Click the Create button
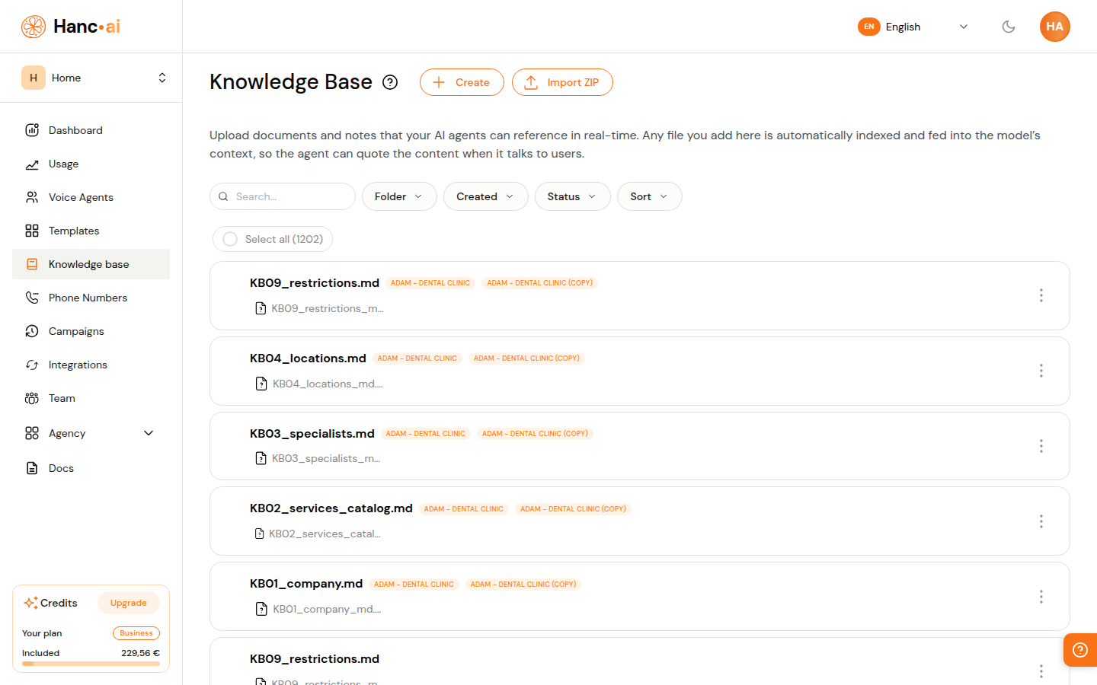The height and width of the screenshot is (685, 1097). (x=462, y=82)
